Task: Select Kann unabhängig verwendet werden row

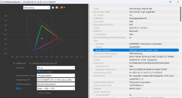Action: 136,38
